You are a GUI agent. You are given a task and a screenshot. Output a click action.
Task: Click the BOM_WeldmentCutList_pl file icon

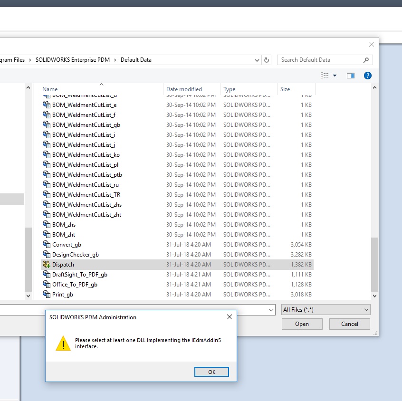point(47,164)
